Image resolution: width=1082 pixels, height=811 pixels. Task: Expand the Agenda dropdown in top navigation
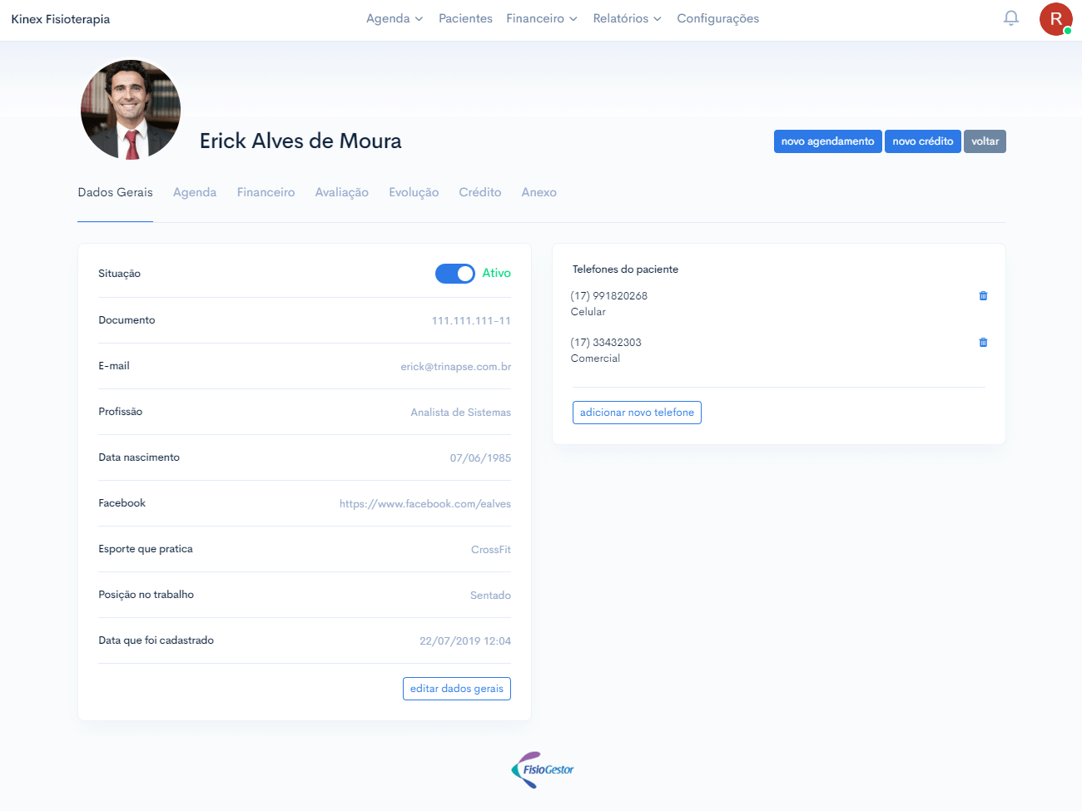point(395,18)
